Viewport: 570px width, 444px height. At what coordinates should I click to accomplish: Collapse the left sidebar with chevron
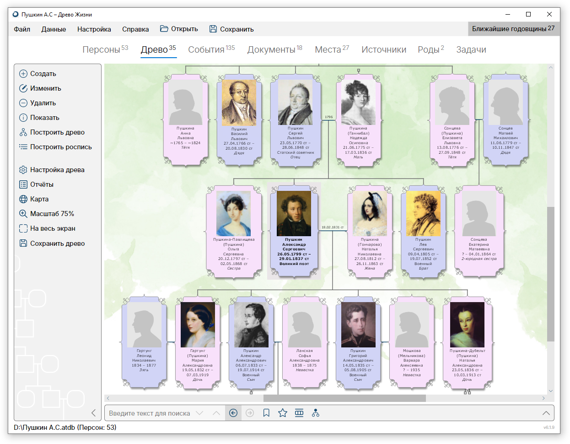[93, 413]
